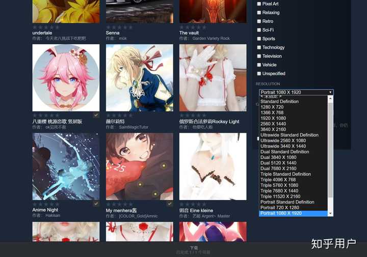This screenshot has width=367, height=257.
Task: Open the 薇尔莉特 wallpaper thumbnail
Action: pyautogui.click(x=140, y=78)
